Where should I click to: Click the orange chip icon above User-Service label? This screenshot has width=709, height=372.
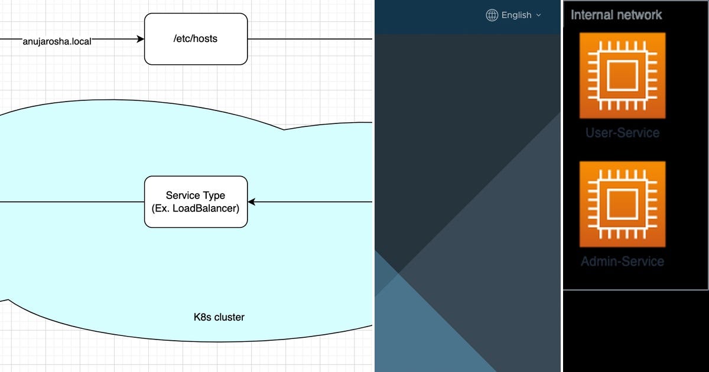coord(622,76)
